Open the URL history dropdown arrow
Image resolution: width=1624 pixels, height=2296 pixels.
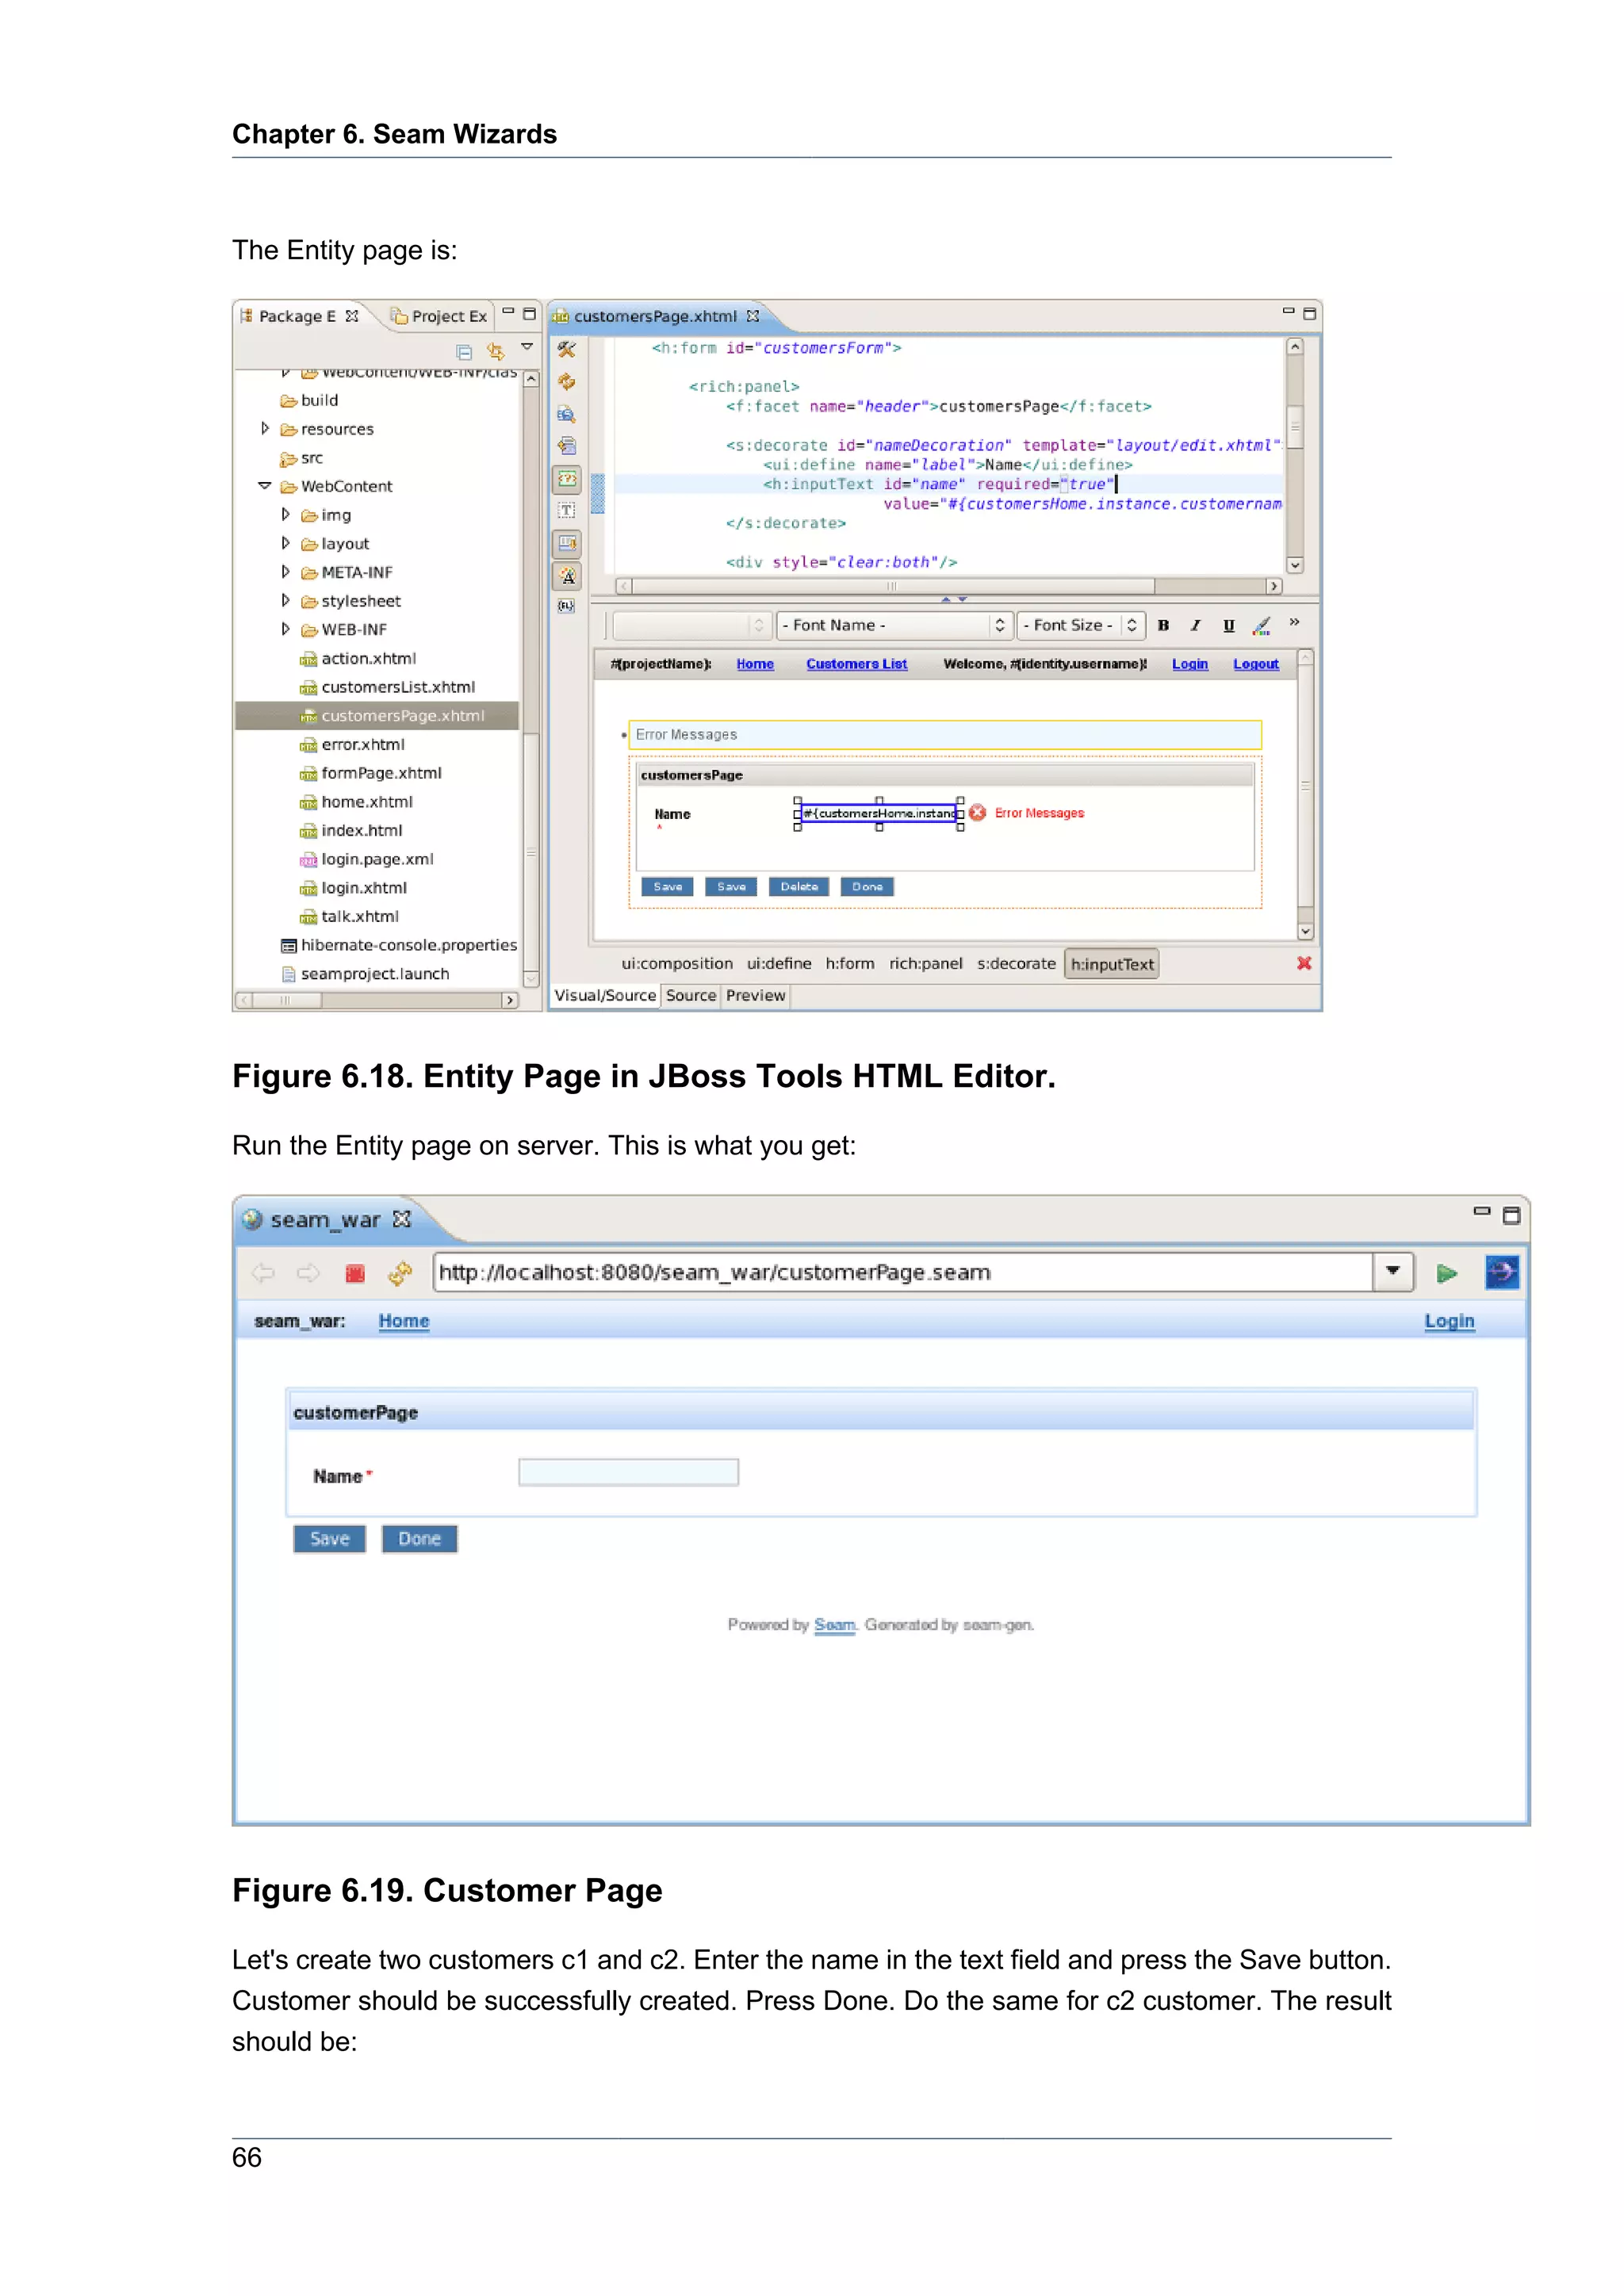(1393, 1272)
